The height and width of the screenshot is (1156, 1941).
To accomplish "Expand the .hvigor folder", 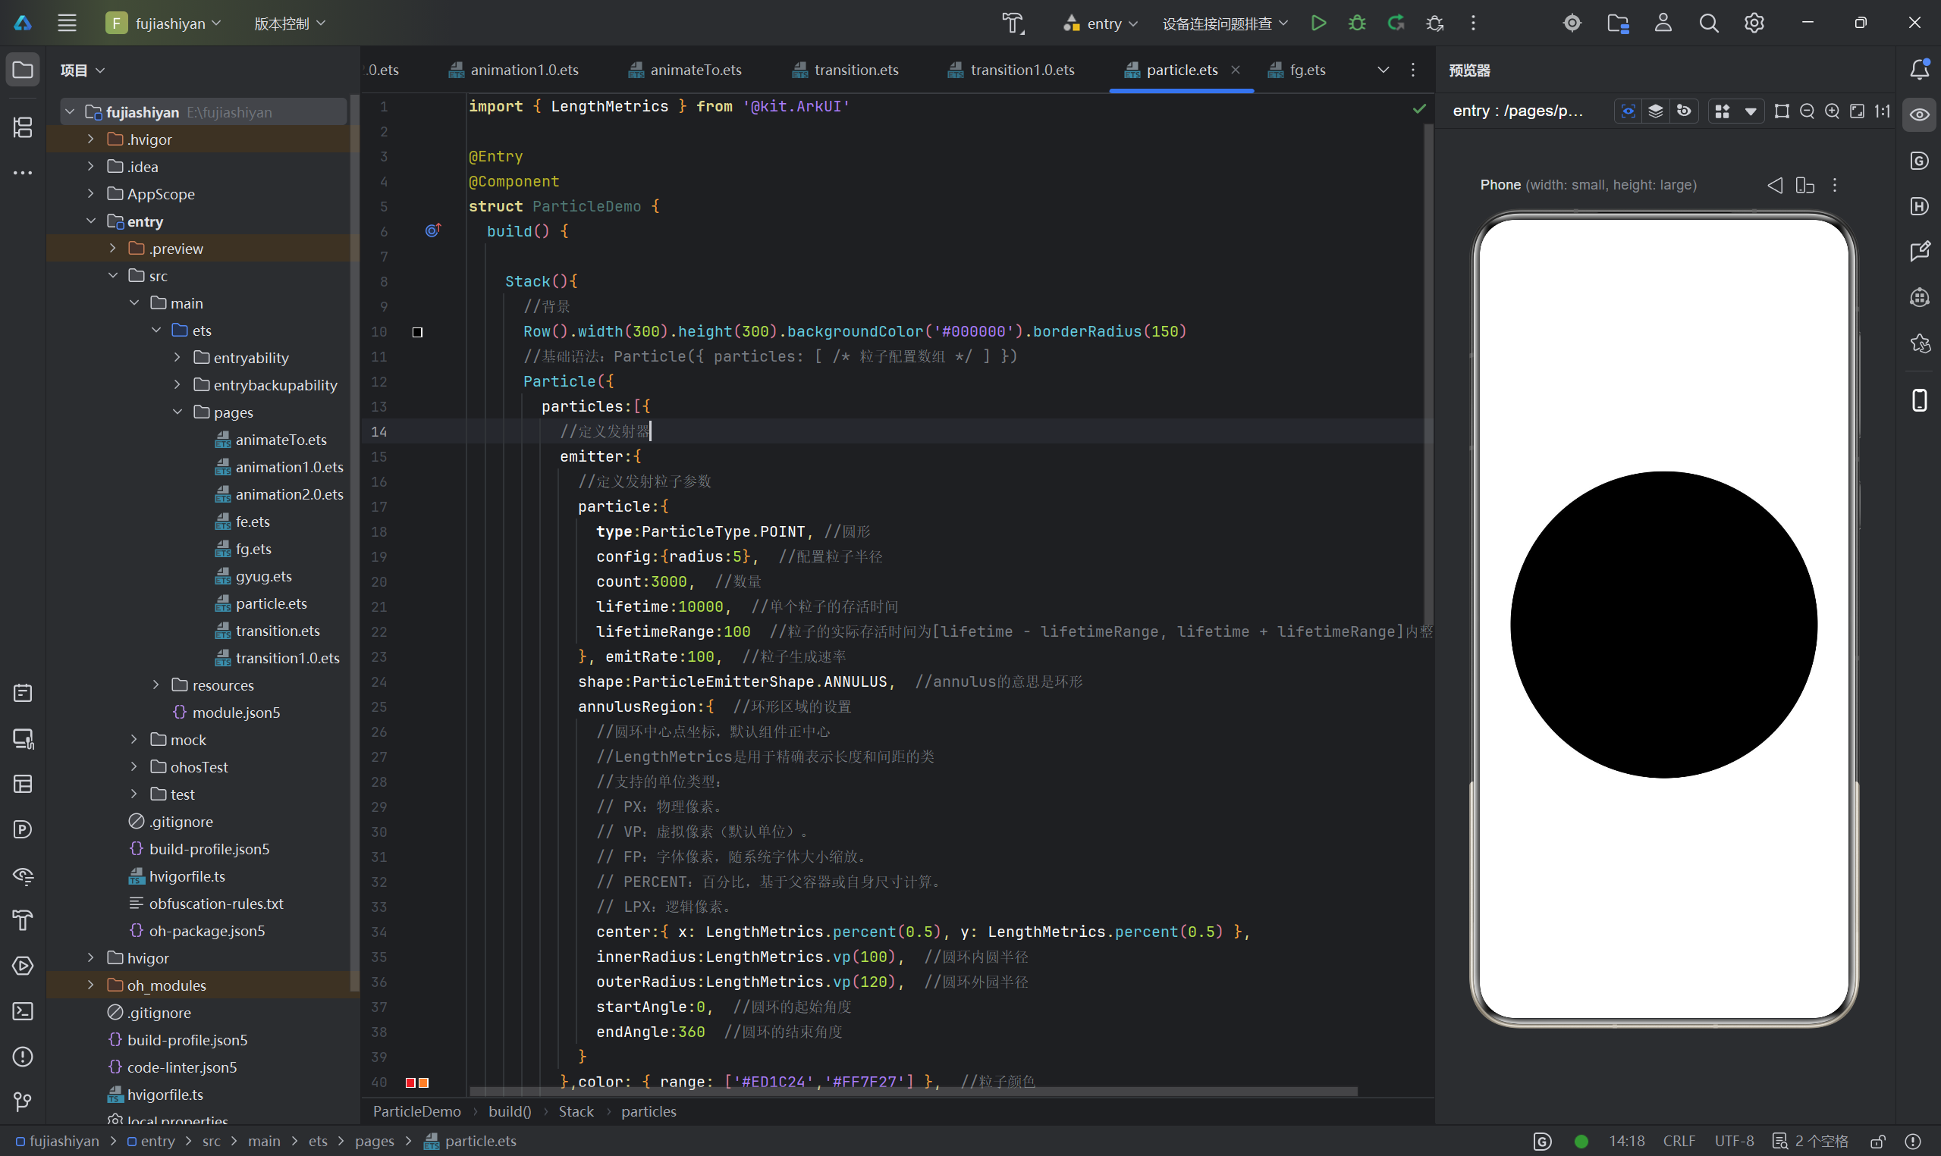I will (91, 139).
